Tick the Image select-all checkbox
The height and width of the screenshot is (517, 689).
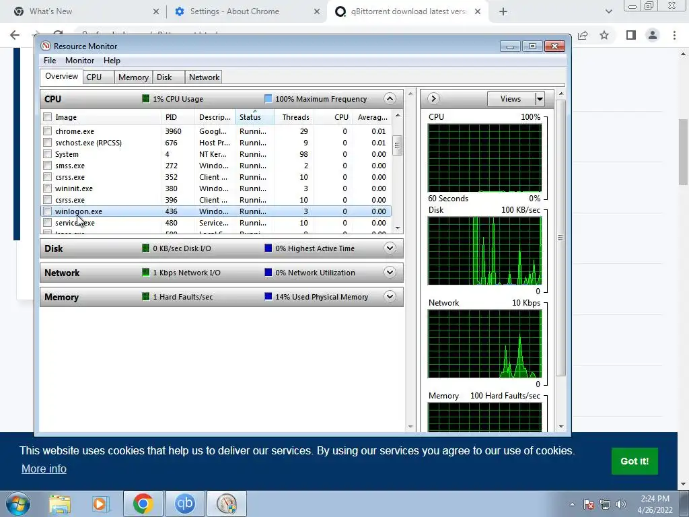pyautogui.click(x=48, y=117)
